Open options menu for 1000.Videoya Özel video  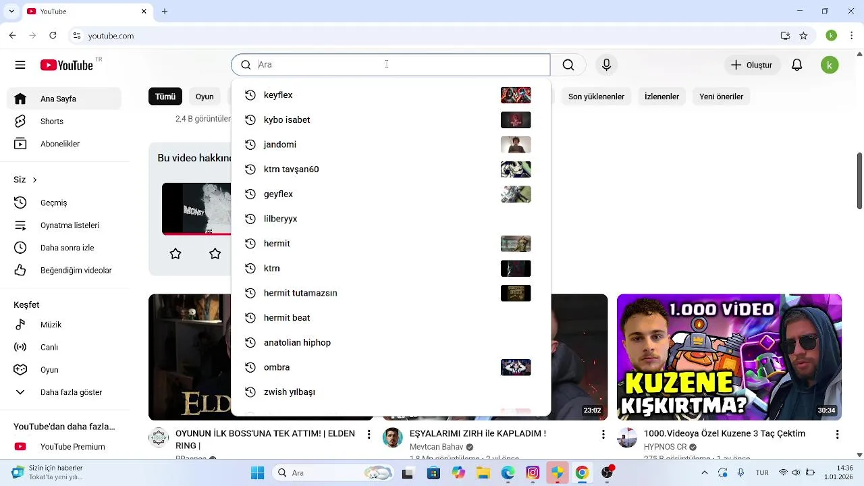(x=837, y=435)
